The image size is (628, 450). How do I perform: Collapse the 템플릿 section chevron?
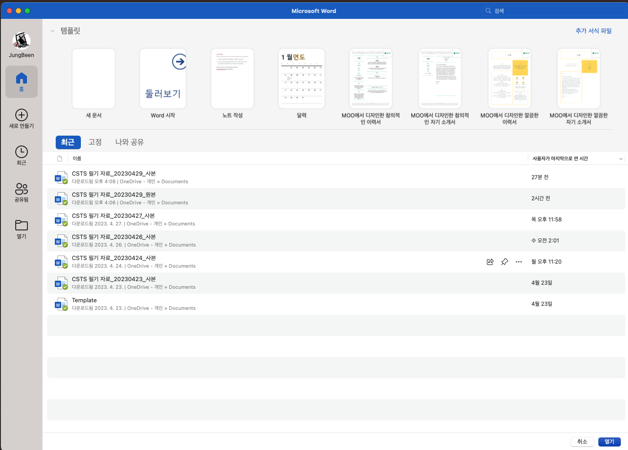(53, 31)
